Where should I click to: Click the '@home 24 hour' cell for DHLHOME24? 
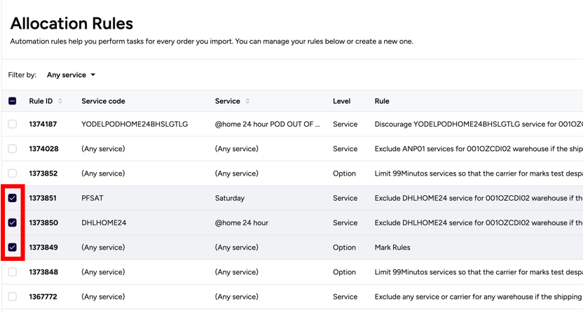tap(241, 222)
